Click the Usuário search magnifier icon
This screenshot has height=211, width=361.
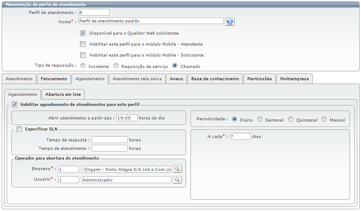pyautogui.click(x=177, y=180)
